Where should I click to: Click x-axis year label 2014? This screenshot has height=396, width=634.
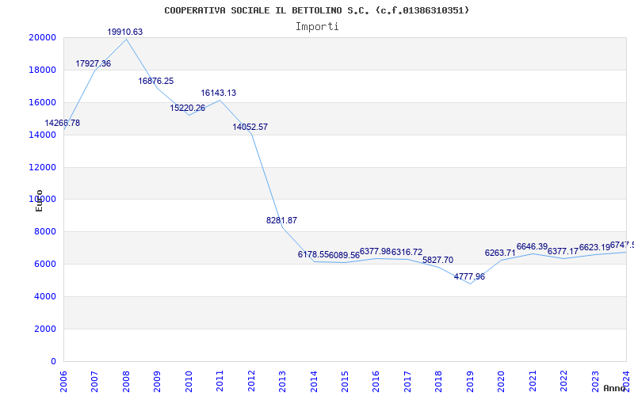click(314, 382)
